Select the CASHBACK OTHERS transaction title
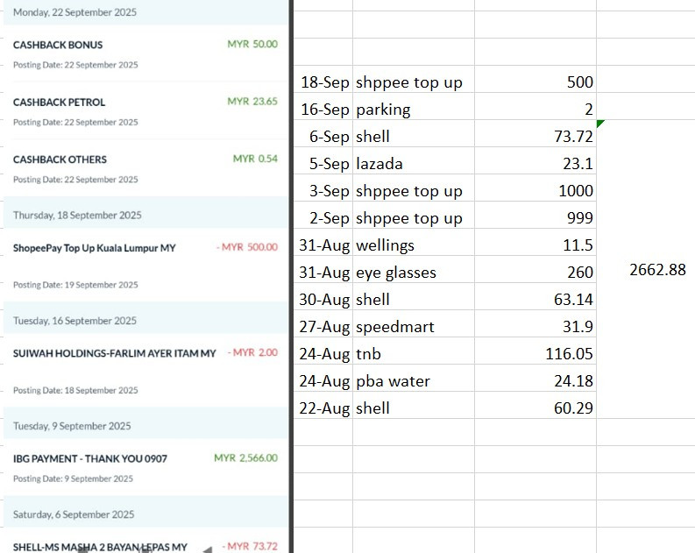The height and width of the screenshot is (553, 695). [x=60, y=160]
